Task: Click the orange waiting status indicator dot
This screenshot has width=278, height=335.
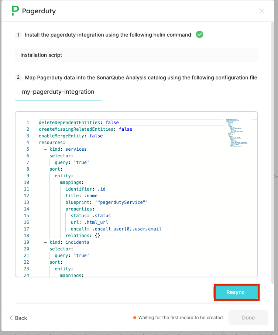Action: [x=135, y=318]
